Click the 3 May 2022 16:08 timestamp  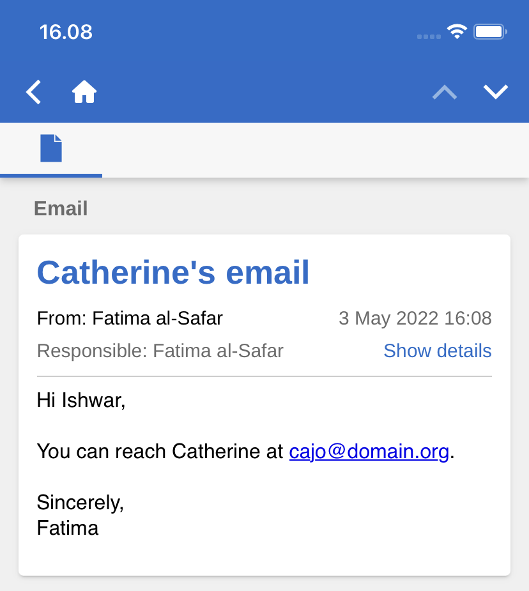415,318
